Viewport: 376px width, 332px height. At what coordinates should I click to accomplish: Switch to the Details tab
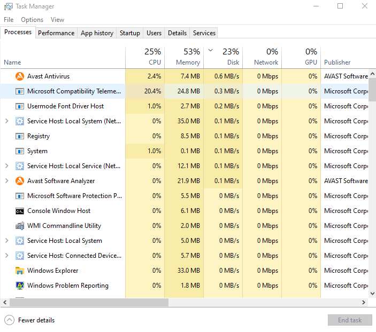pos(177,33)
